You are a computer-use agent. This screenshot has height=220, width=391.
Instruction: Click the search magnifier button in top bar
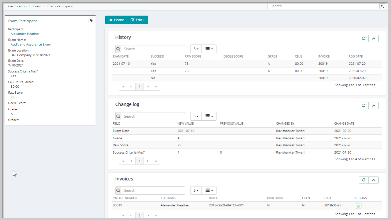[x=382, y=6]
